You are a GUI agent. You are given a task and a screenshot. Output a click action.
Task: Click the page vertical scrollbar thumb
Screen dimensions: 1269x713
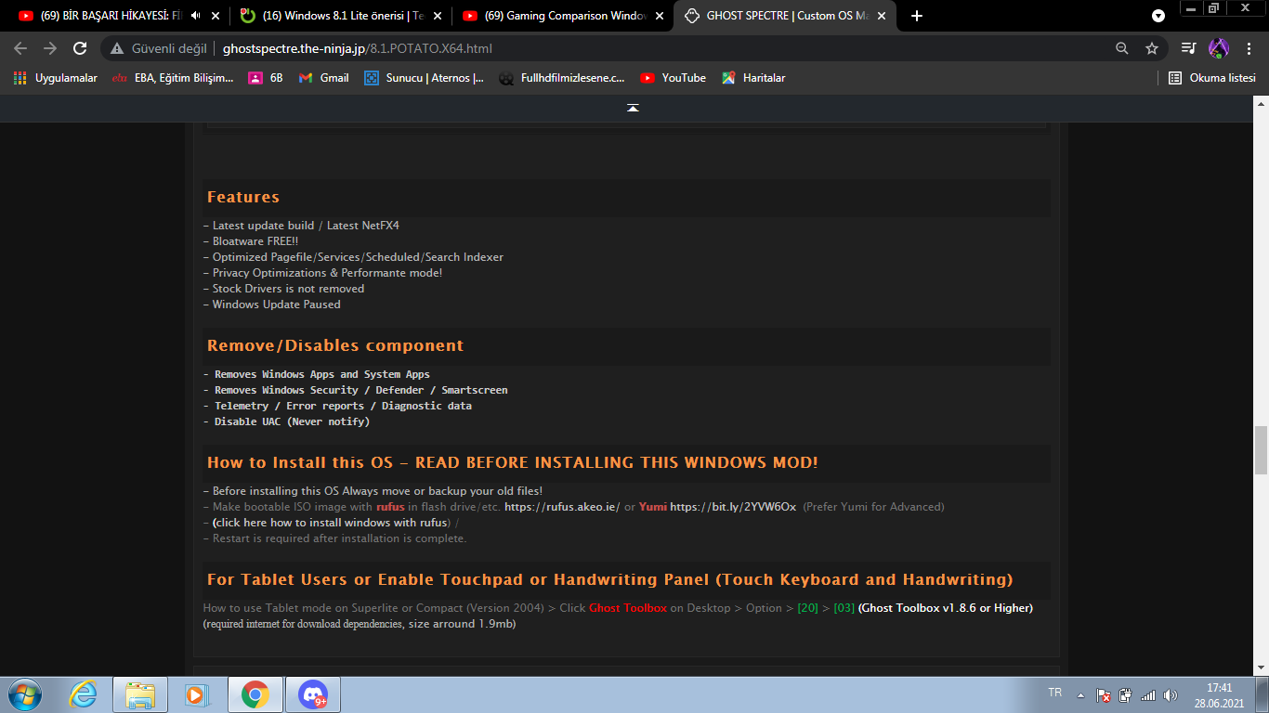[1261, 450]
